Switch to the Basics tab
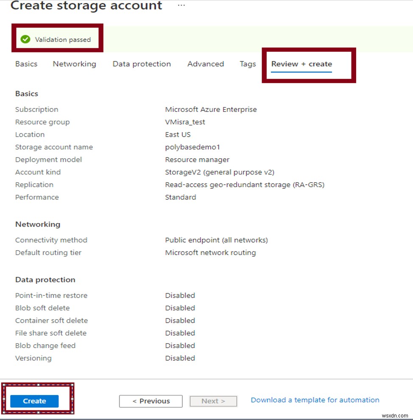Image resolution: width=413 pixels, height=420 pixels. (26, 64)
